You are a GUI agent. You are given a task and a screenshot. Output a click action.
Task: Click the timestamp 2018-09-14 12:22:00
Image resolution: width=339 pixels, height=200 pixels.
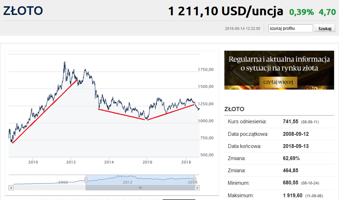pyautogui.click(x=243, y=29)
